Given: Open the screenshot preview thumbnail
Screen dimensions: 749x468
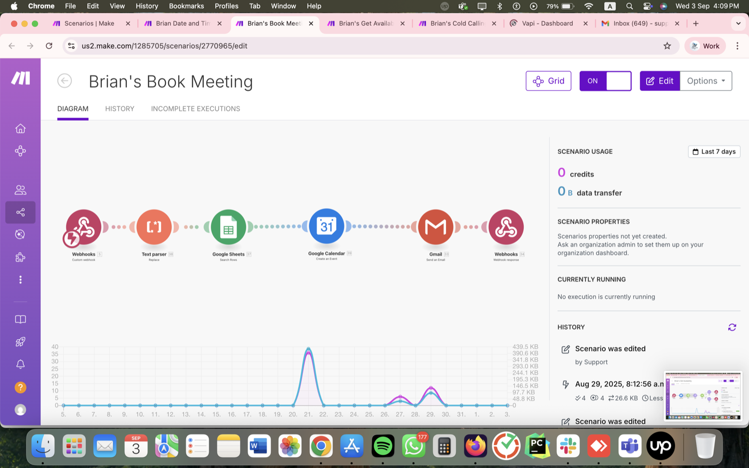Looking at the screenshot, I should (x=703, y=396).
